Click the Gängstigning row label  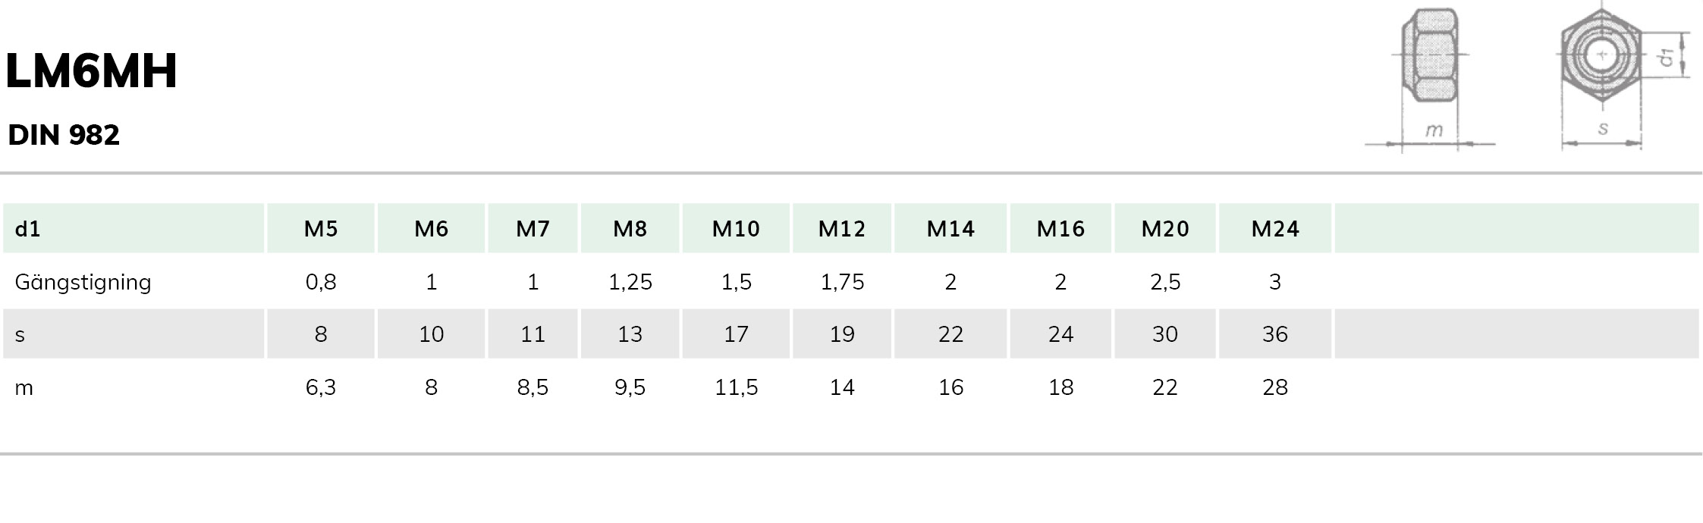[x=83, y=283]
